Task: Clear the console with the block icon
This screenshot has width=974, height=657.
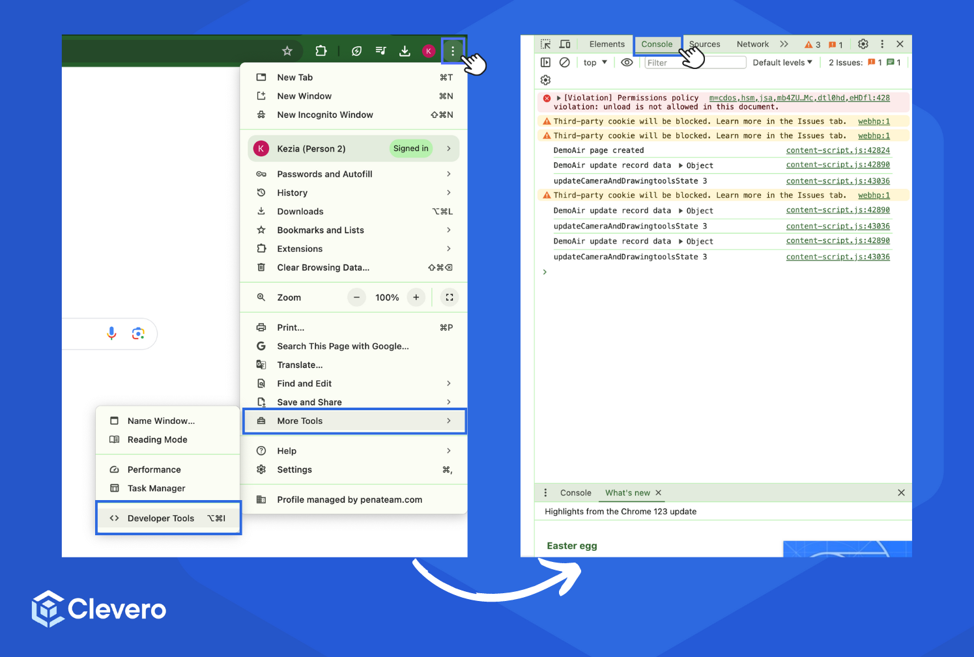Action: click(565, 63)
